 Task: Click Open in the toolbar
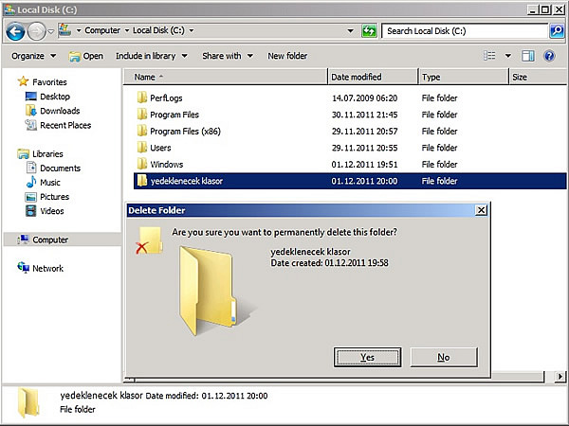tap(86, 56)
